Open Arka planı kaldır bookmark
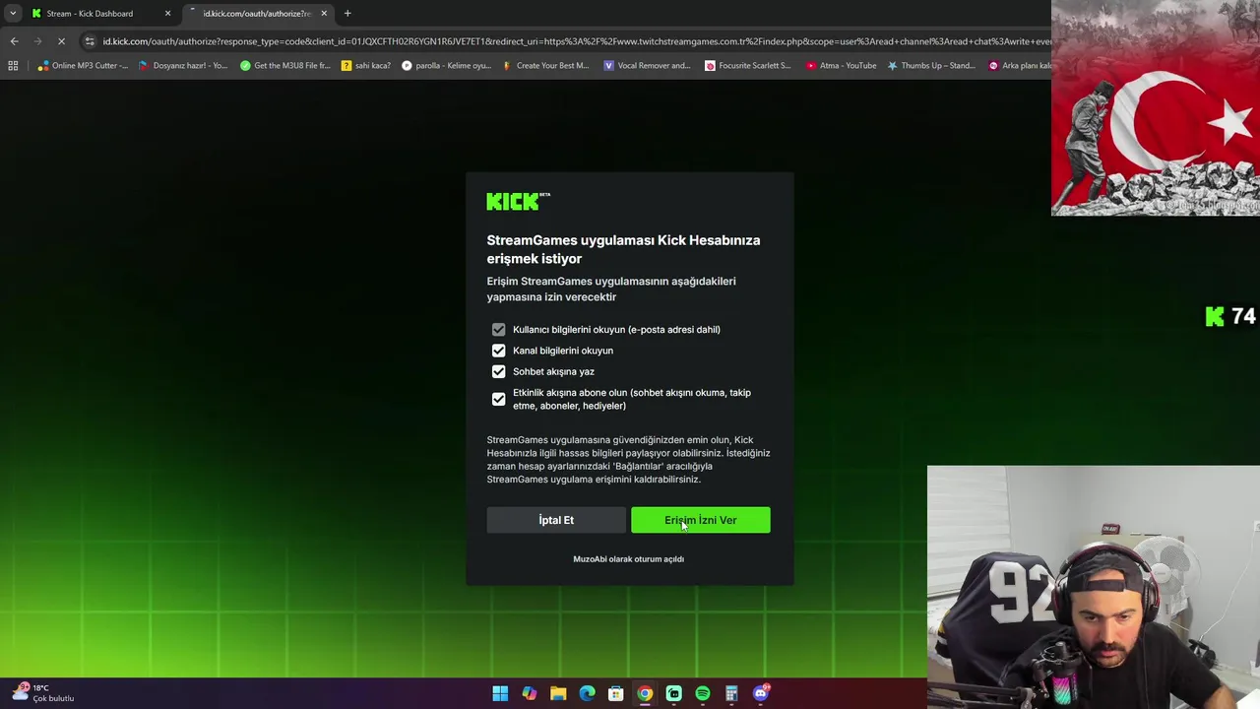 click(1021, 66)
